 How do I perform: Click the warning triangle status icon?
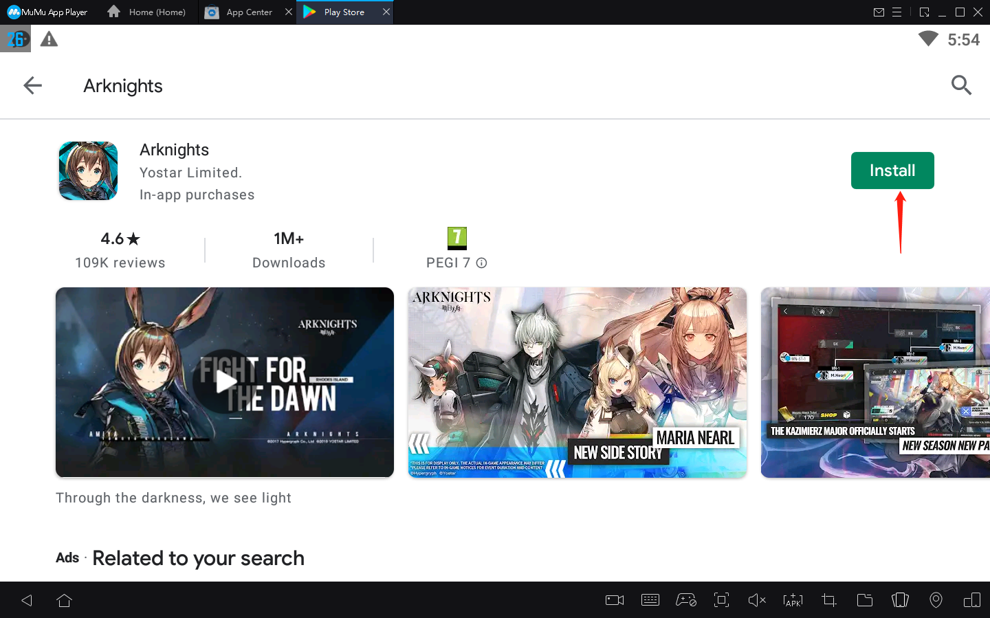49,39
